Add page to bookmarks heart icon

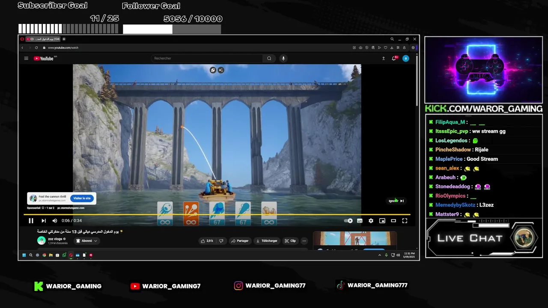point(385,47)
